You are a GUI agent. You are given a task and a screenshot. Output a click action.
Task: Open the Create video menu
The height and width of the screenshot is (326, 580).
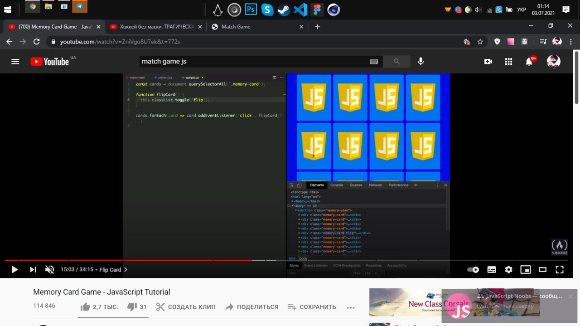point(488,61)
